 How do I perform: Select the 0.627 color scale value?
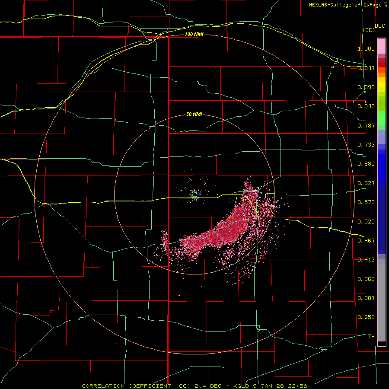366,183
